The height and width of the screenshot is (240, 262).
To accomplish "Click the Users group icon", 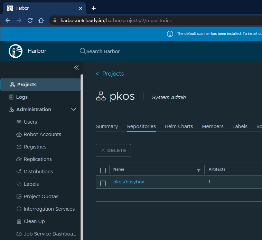I will click(19, 122).
